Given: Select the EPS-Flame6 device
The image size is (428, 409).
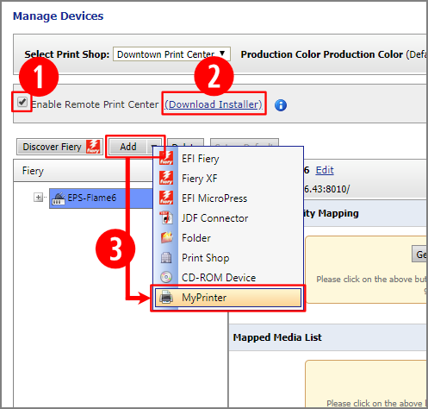Looking at the screenshot, I should click(x=101, y=198).
